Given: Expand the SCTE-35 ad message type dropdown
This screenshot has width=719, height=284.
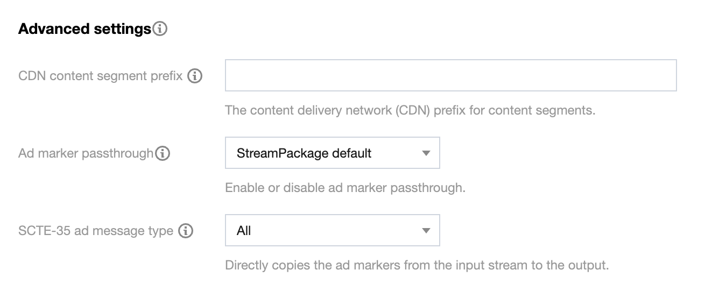Looking at the screenshot, I should (332, 231).
